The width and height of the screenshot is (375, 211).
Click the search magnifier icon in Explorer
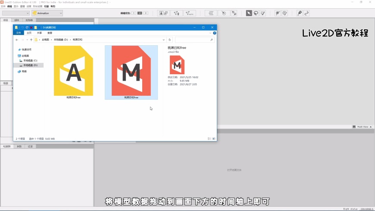tap(211, 40)
